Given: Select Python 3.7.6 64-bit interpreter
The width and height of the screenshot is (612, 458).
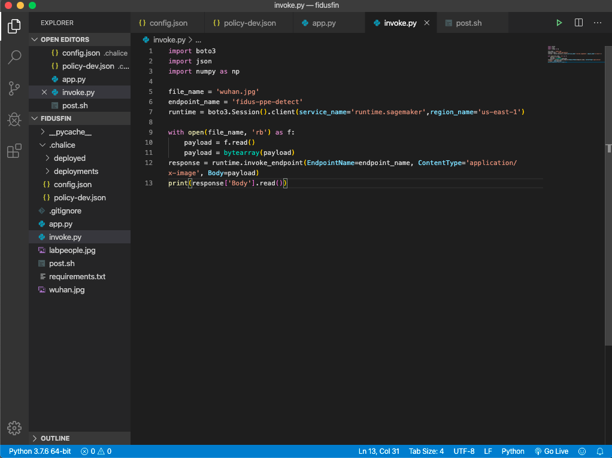Looking at the screenshot, I should coord(40,451).
